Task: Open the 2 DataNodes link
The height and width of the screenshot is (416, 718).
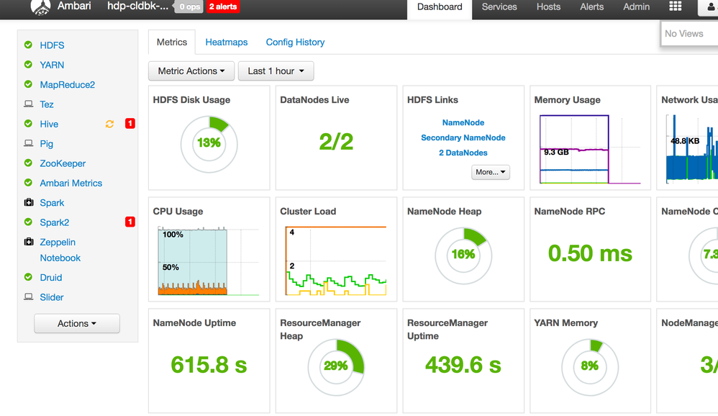Action: [463, 153]
